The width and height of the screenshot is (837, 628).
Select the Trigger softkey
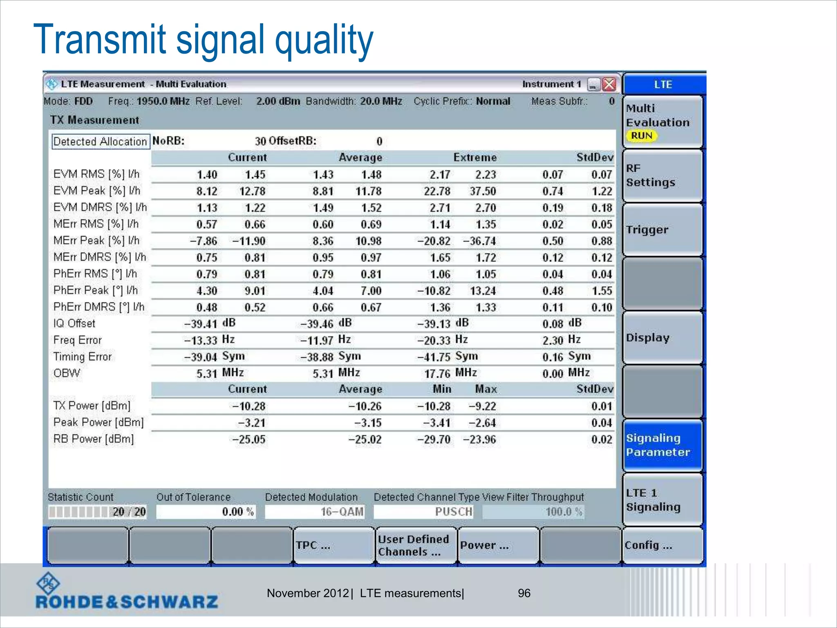coord(662,229)
